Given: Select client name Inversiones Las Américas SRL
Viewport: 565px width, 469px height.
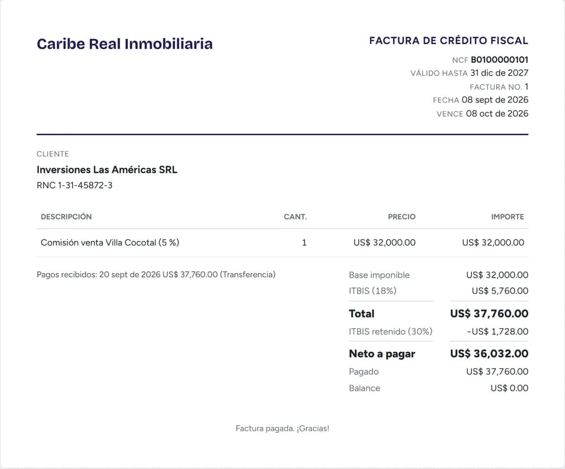Looking at the screenshot, I should tap(107, 169).
